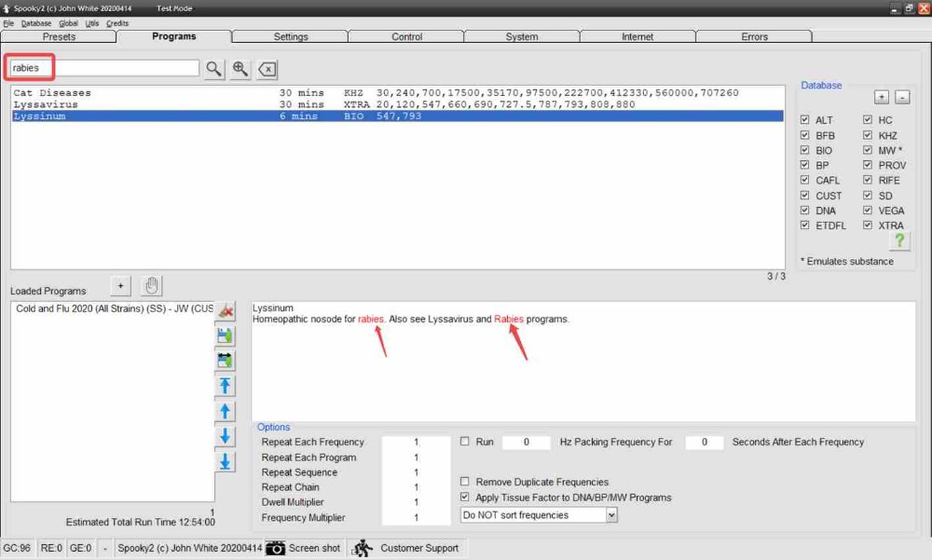Screen dimensions: 932x560
Task: Open the Utils menu
Action: (x=91, y=22)
